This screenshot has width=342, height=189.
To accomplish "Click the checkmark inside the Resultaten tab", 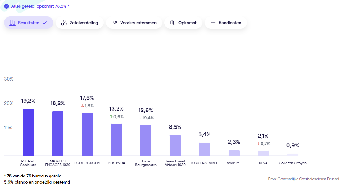I will coord(45,23).
